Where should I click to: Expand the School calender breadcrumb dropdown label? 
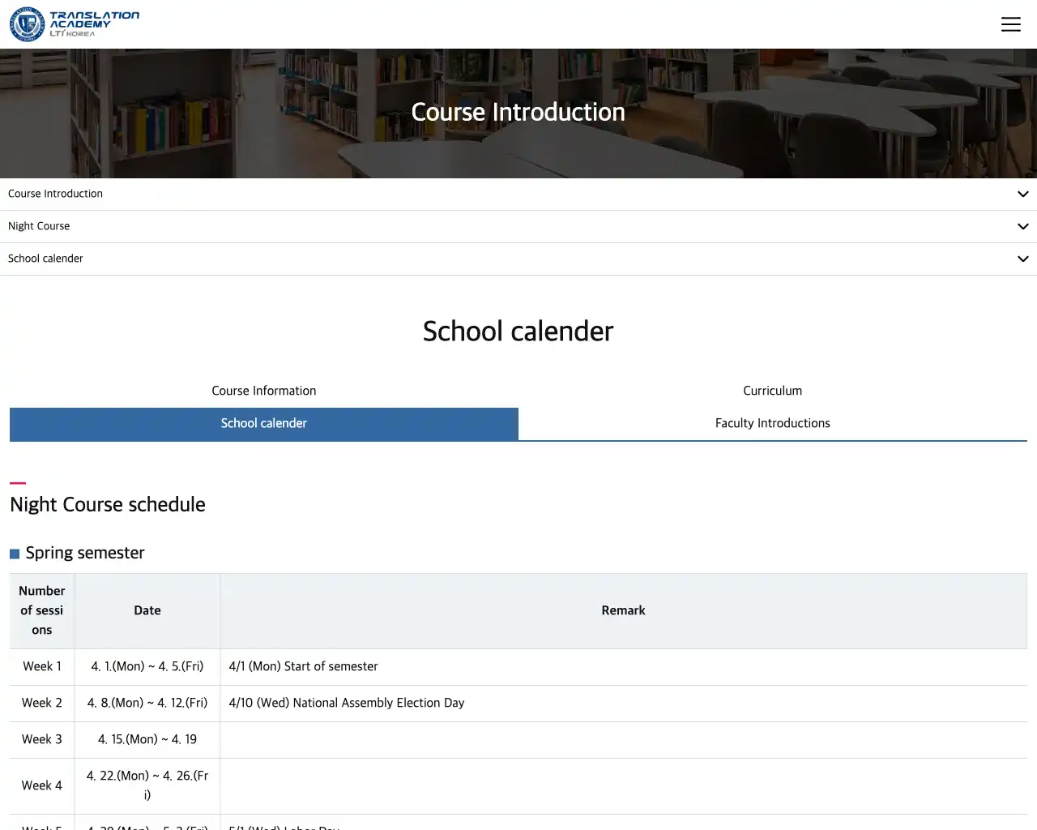tap(45, 259)
